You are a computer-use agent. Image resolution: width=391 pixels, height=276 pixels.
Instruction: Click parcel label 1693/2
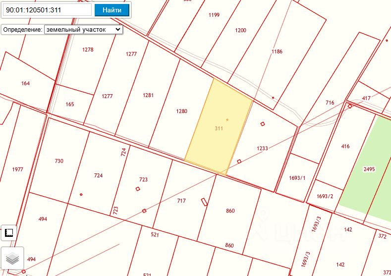pos(325,196)
